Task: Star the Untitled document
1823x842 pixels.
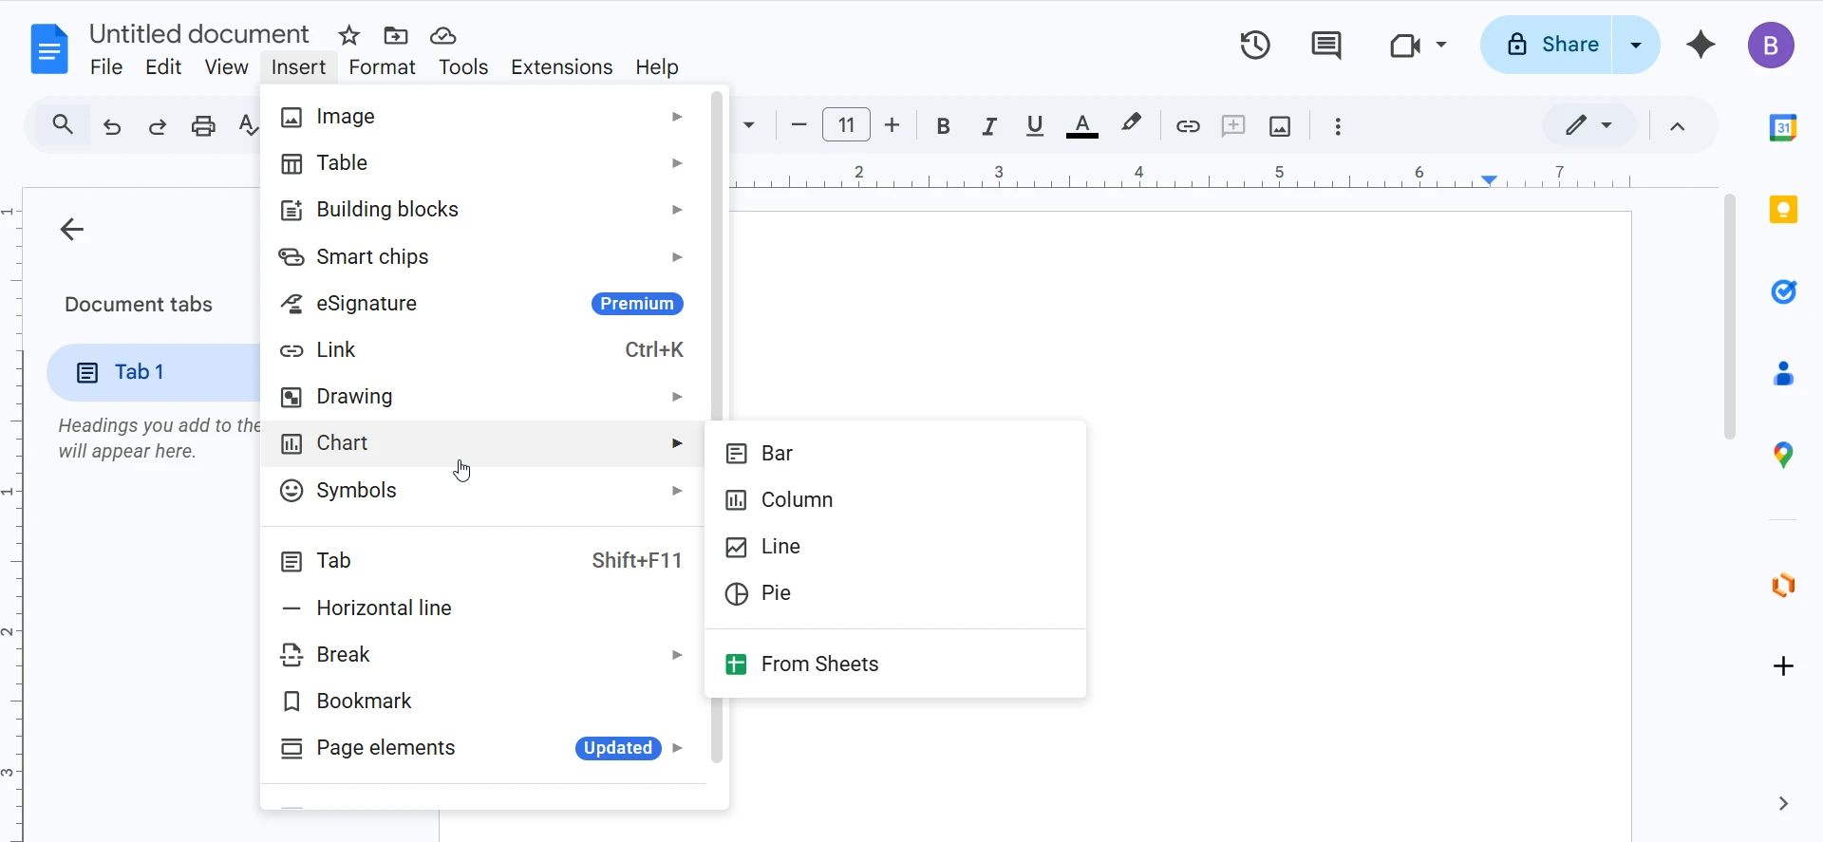Action: point(349,36)
